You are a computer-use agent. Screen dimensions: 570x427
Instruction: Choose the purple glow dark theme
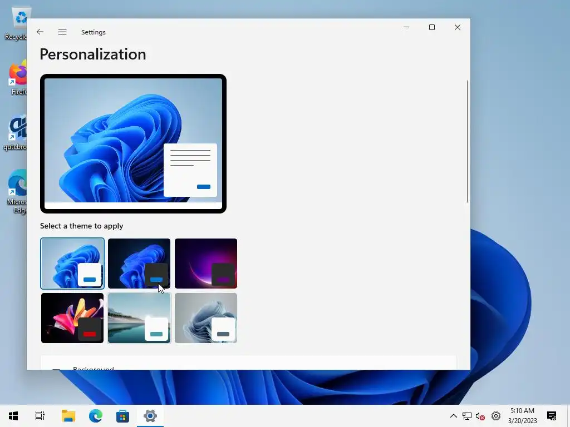coord(206,264)
